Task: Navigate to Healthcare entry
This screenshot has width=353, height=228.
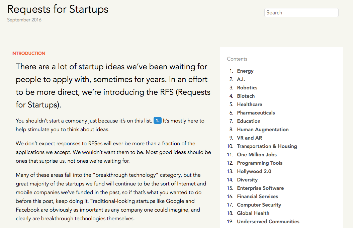Action: click(x=249, y=104)
